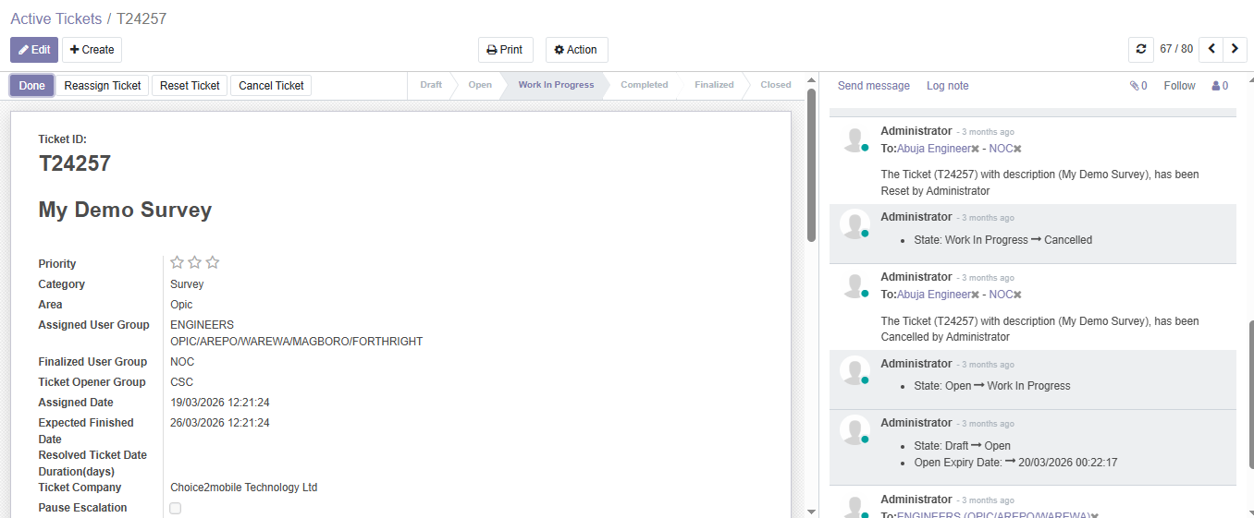Open NOC link in Cancelled message

(x=1001, y=295)
